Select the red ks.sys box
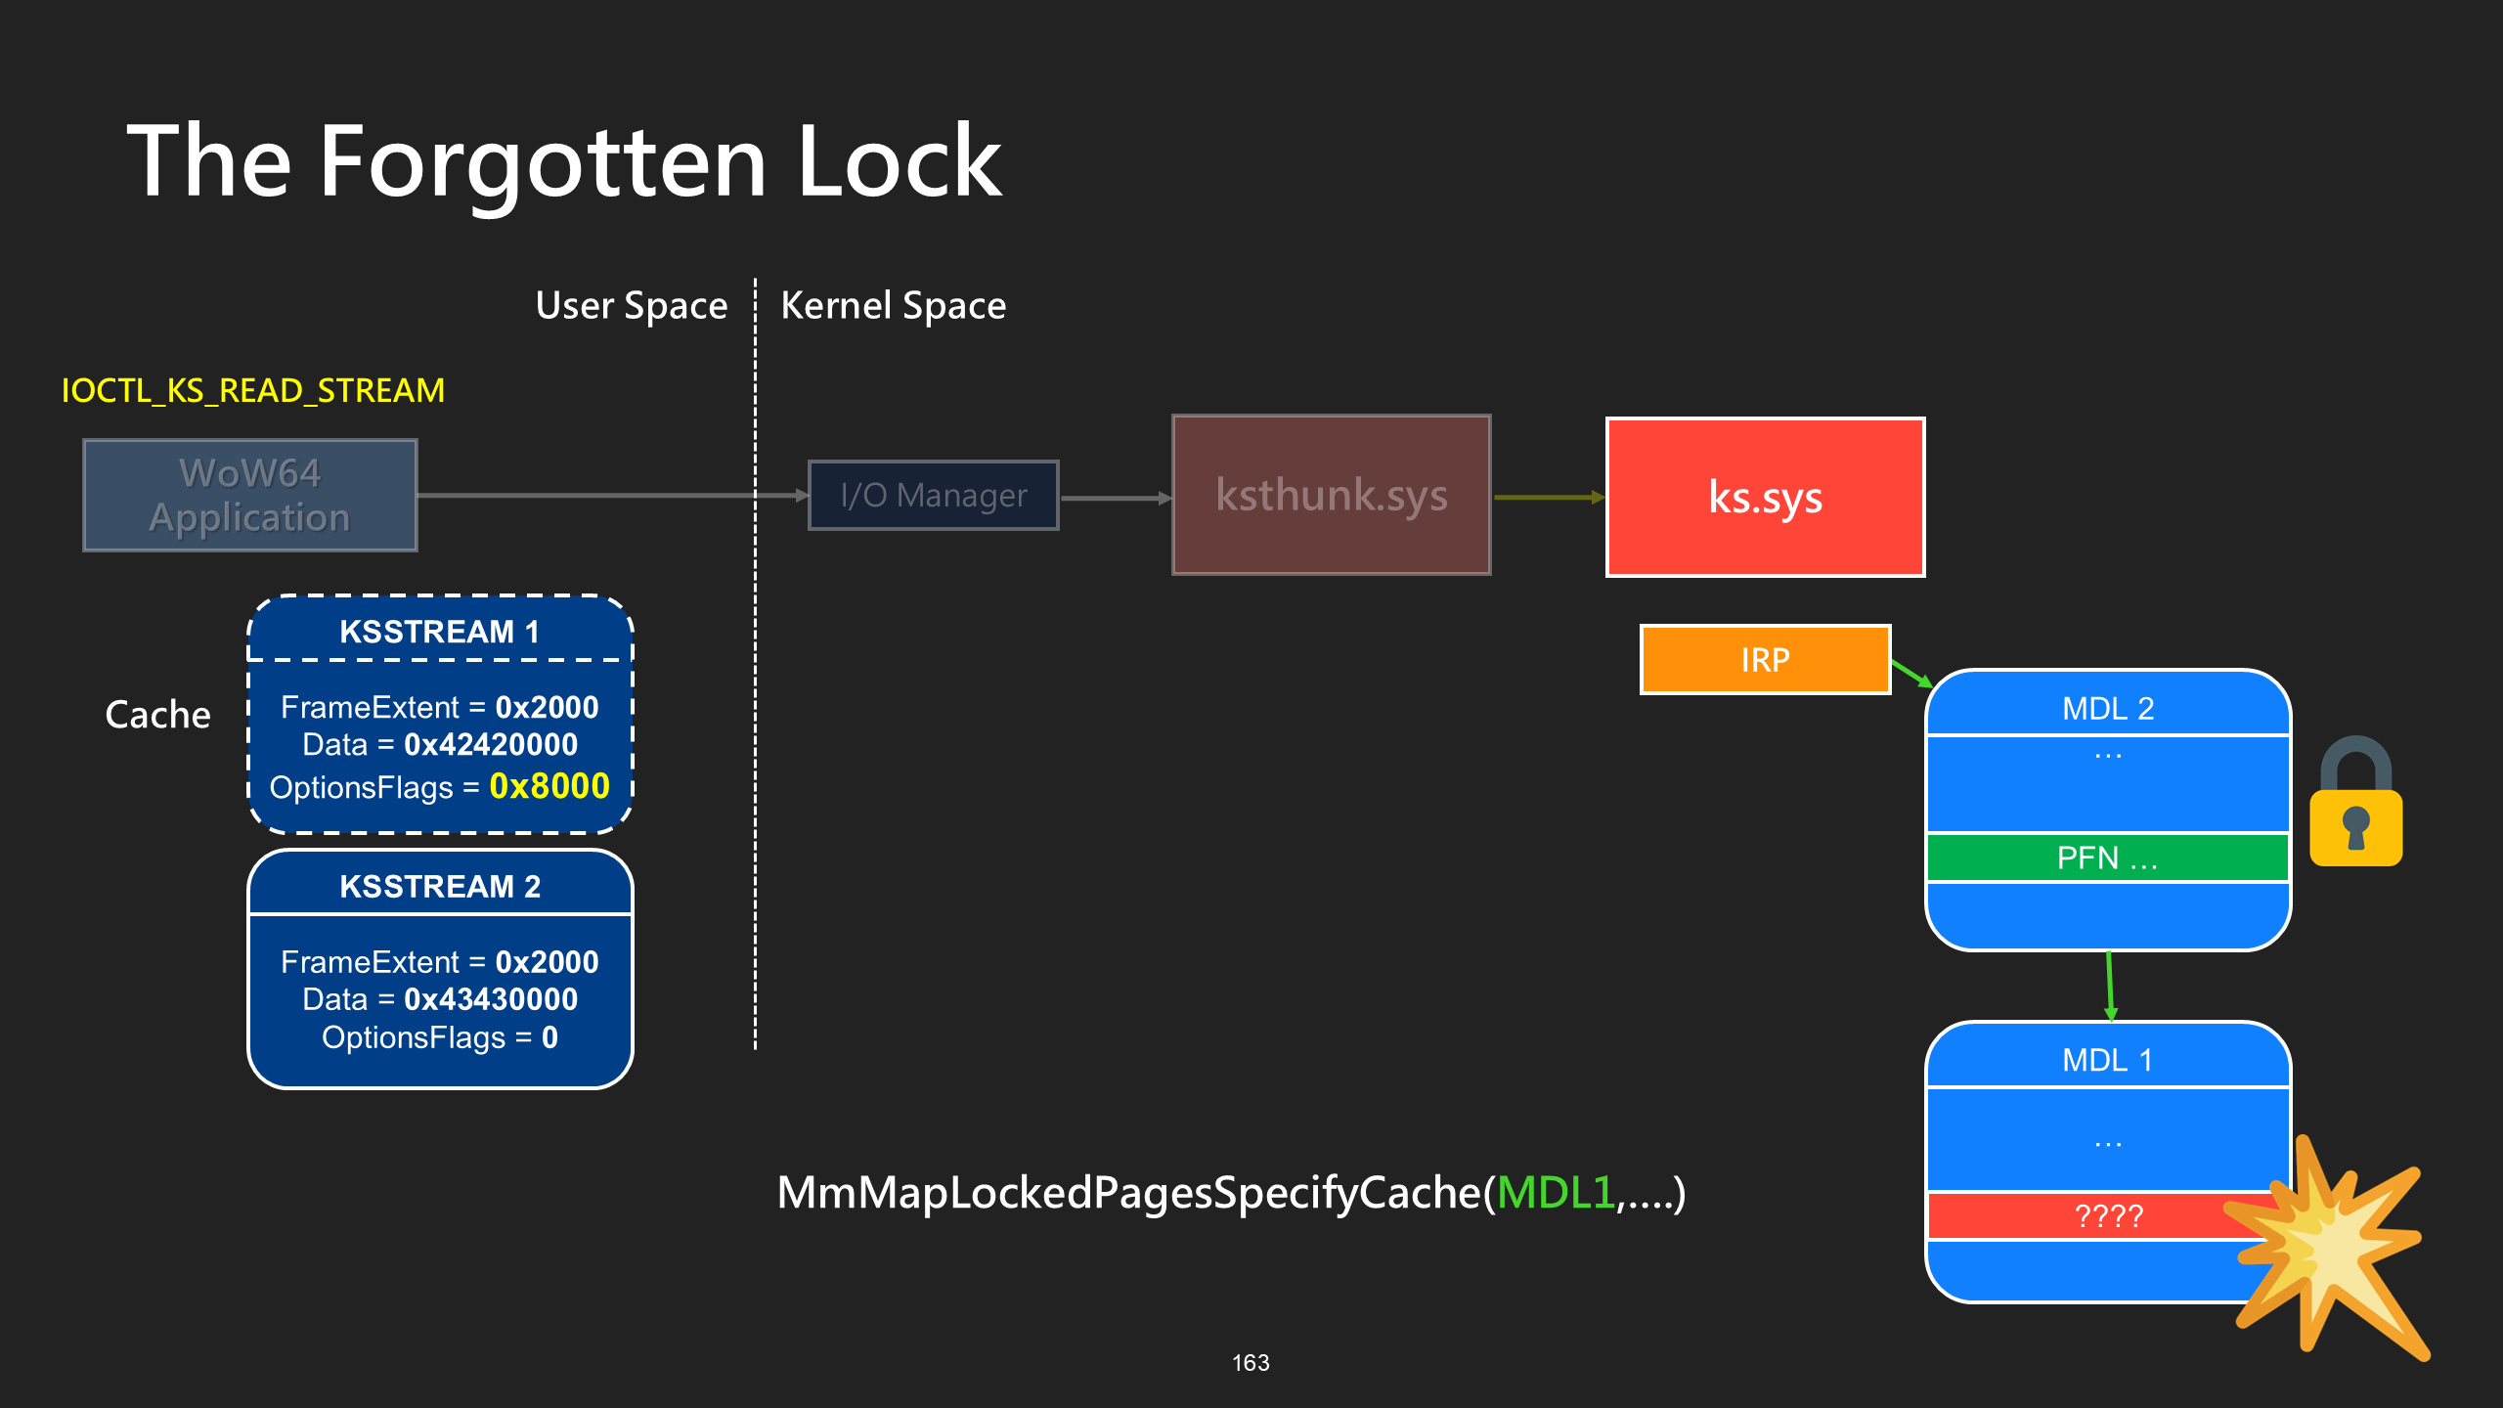Image resolution: width=2503 pixels, height=1408 pixels. click(x=1765, y=497)
